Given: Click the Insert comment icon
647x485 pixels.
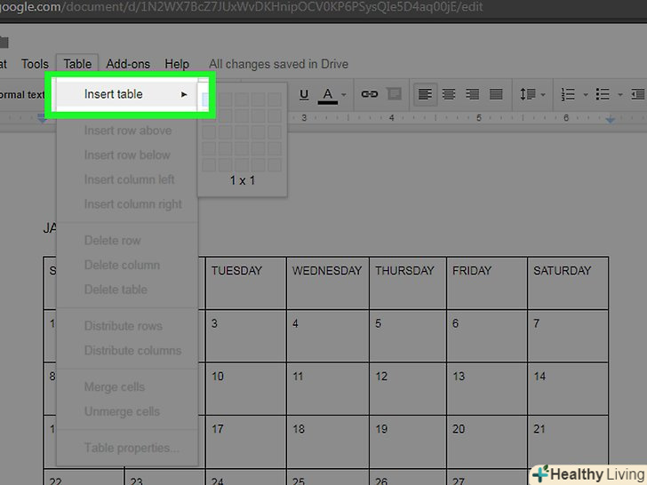Looking at the screenshot, I should [x=394, y=94].
